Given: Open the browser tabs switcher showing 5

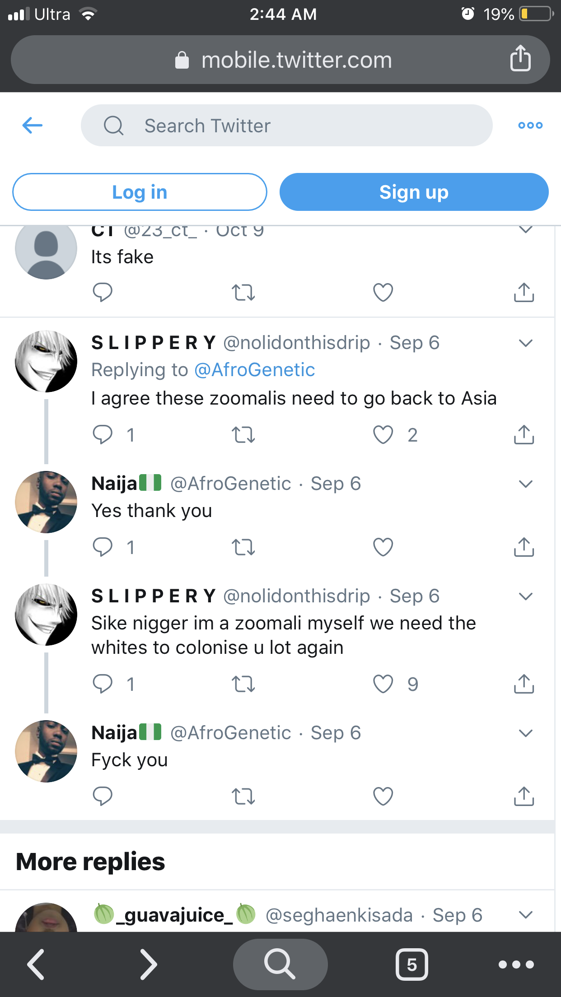Looking at the screenshot, I should click(411, 964).
